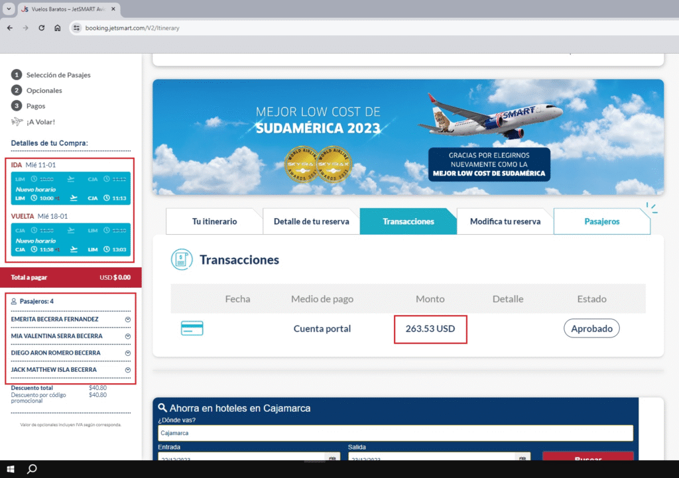Image resolution: width=679 pixels, height=478 pixels.
Task: Click Total a pagar bar
Action: pyautogui.click(x=70, y=278)
